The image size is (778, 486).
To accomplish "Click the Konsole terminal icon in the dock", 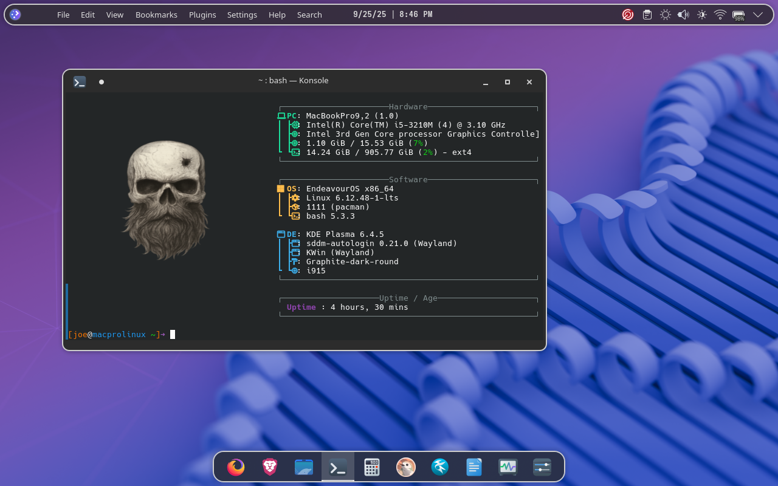I will click(338, 467).
